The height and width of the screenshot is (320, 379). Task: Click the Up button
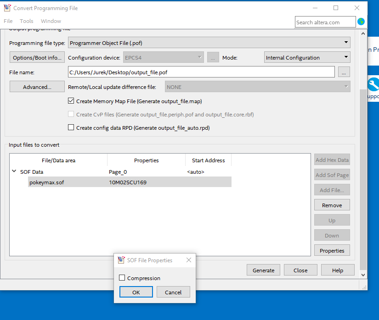(x=332, y=220)
